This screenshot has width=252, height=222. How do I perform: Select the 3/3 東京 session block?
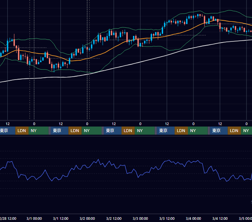click(166, 131)
